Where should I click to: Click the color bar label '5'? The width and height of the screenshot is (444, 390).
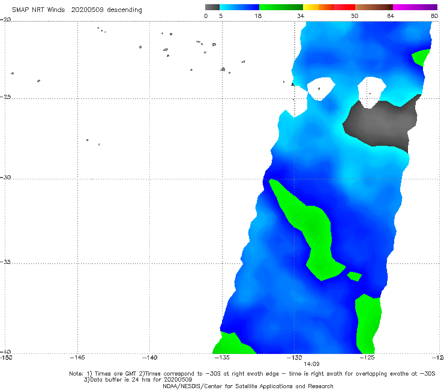221,16
